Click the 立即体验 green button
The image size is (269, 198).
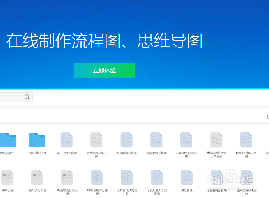(104, 70)
